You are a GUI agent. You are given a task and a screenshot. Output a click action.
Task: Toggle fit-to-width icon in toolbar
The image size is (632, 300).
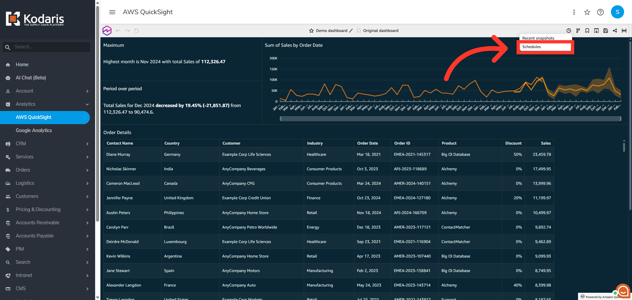[624, 31]
